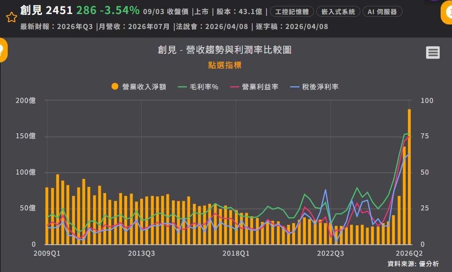Image resolution: width=452 pixels, height=272 pixels.
Task: Add 創見 to favorites with star icon
Action: 11,17
